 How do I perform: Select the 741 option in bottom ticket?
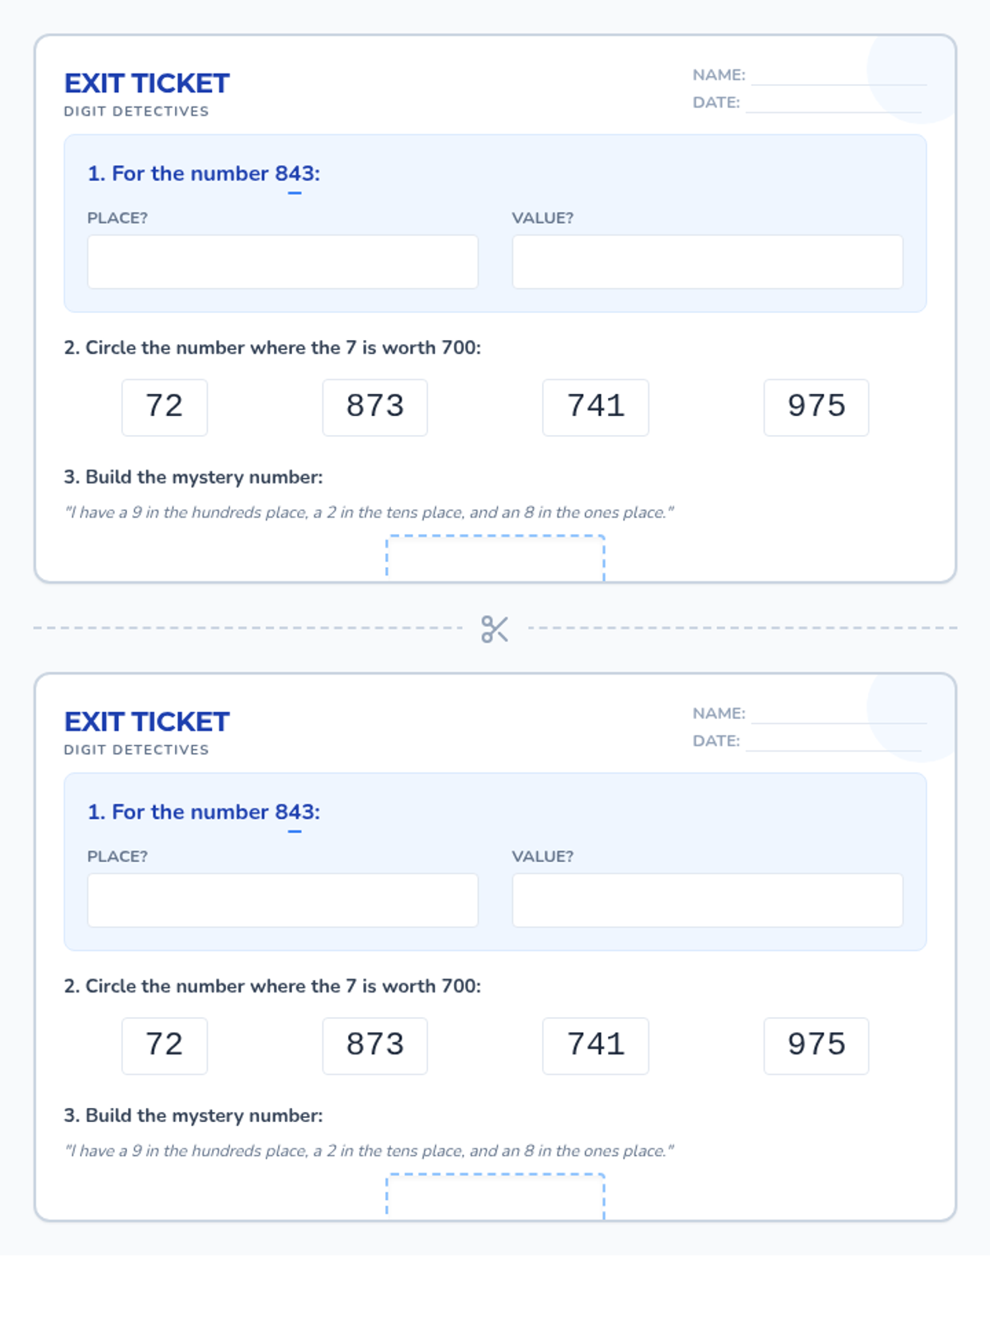[596, 1045]
